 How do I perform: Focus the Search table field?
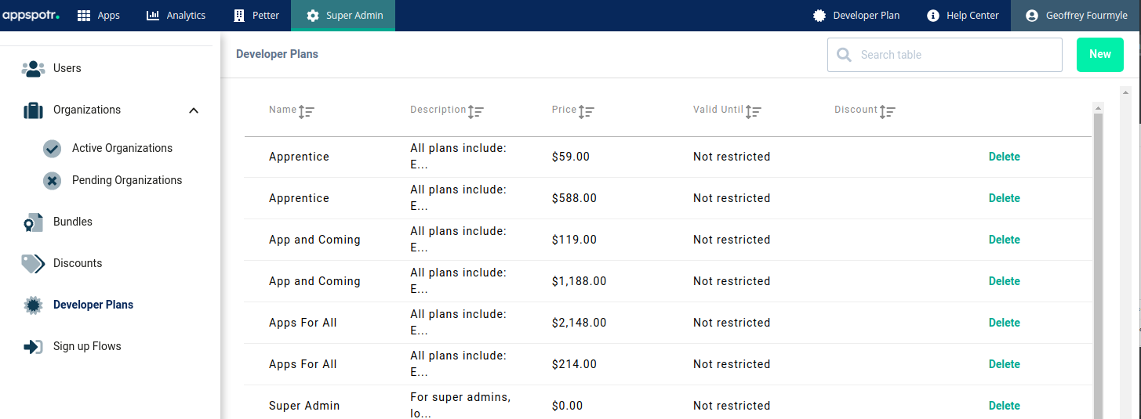(945, 55)
